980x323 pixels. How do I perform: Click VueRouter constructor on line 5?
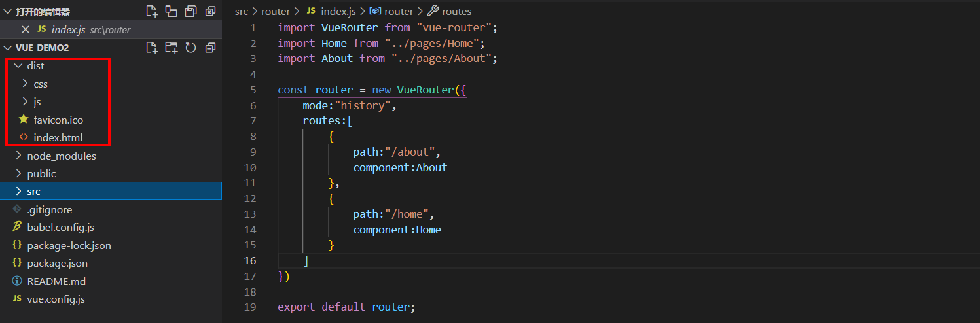(425, 90)
